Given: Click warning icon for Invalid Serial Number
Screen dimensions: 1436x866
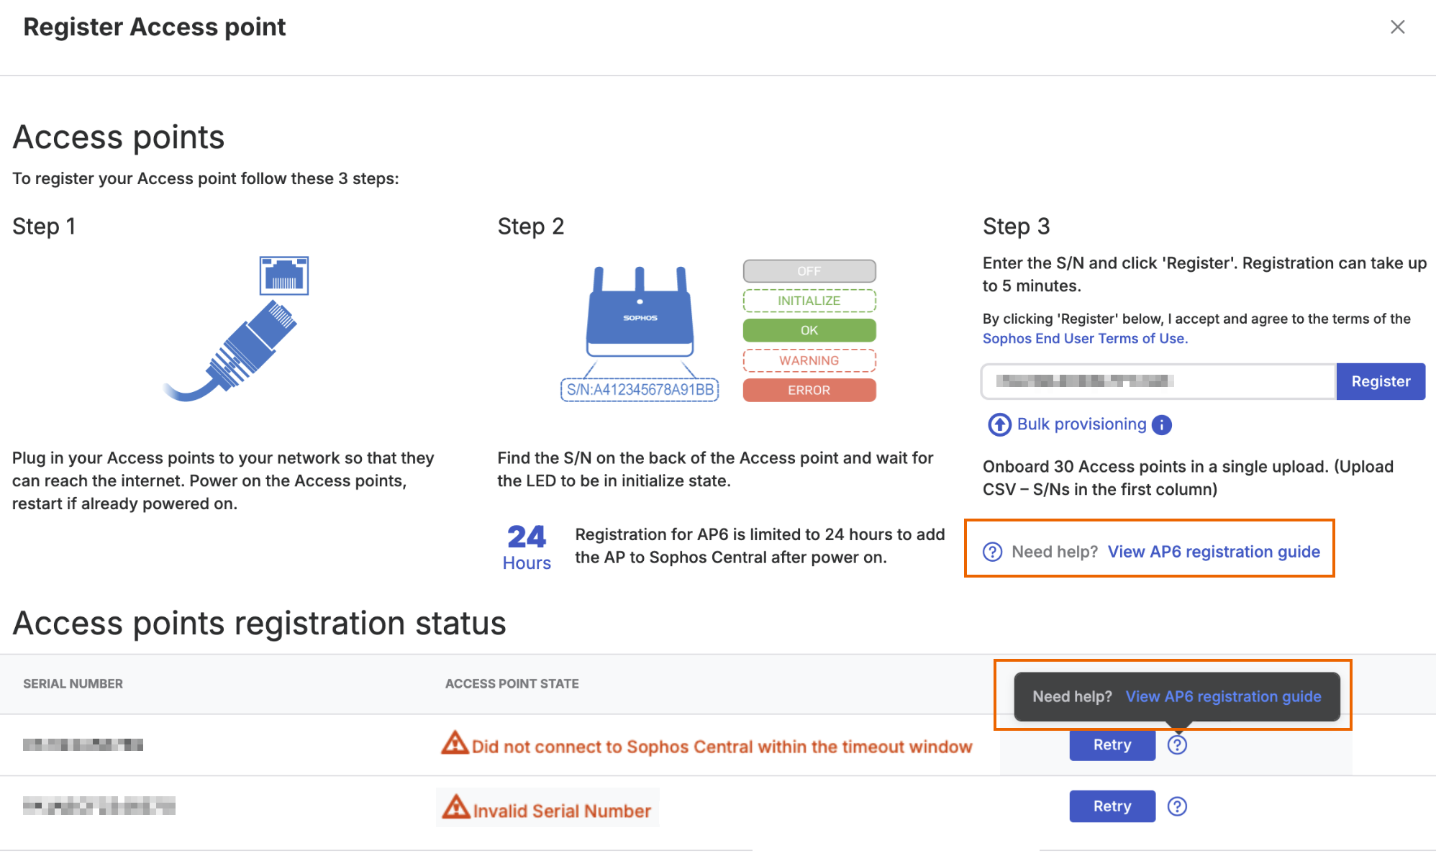Looking at the screenshot, I should click(x=456, y=807).
